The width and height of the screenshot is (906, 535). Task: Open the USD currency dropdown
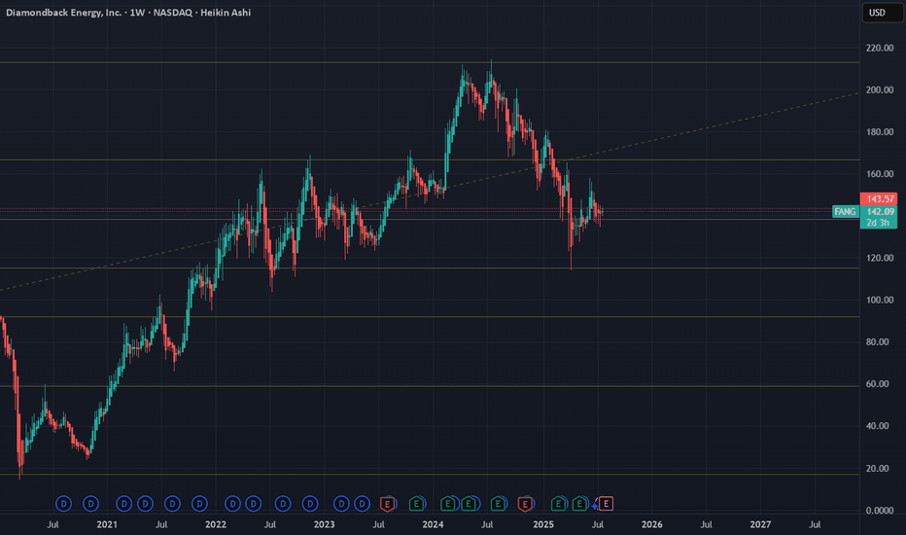tap(878, 13)
